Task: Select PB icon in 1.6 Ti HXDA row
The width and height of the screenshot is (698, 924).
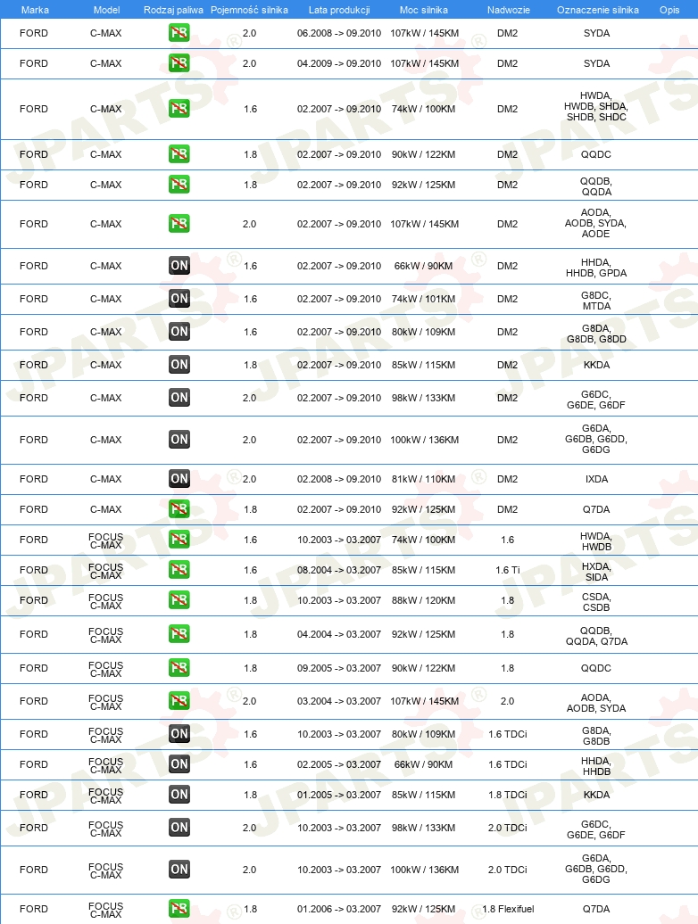Action: pos(179,570)
